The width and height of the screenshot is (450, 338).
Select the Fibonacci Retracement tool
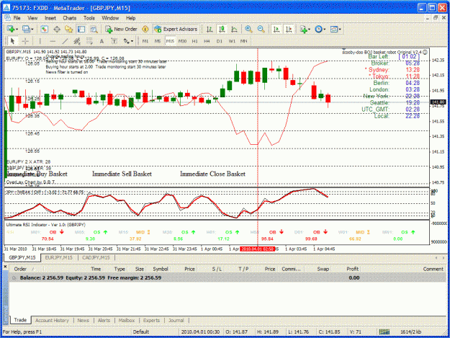[x=89, y=41]
